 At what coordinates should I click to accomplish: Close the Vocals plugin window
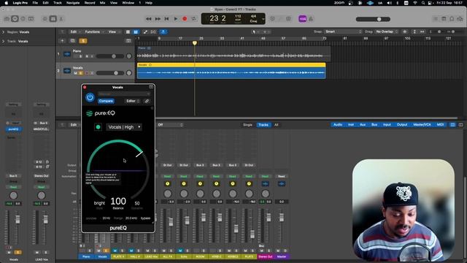click(85, 88)
